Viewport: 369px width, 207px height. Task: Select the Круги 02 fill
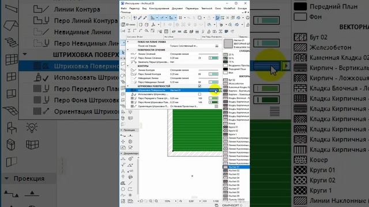[236, 131]
